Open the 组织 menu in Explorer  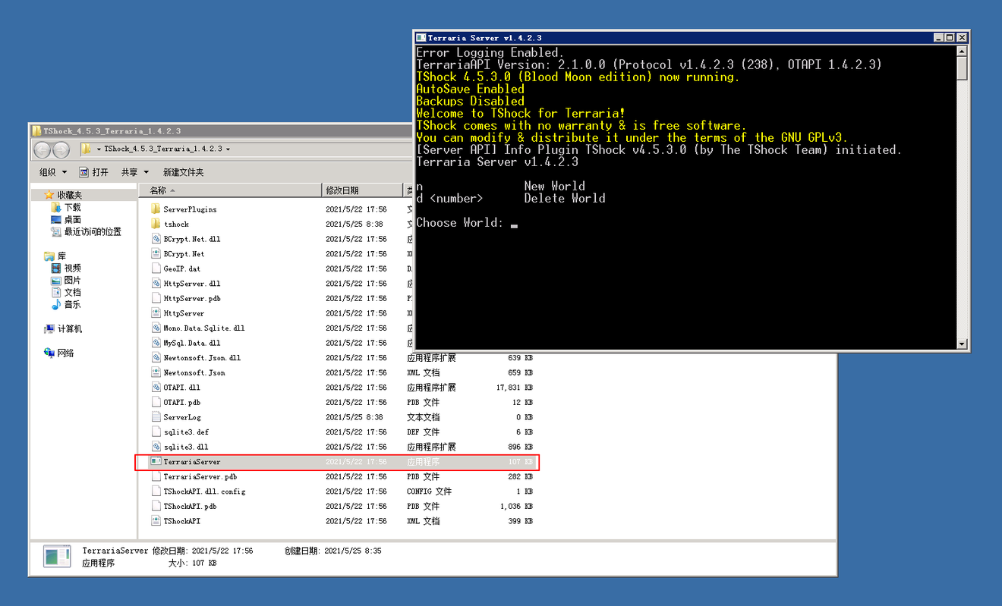[x=53, y=172]
